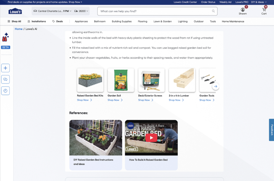
Task: Click the Deals tag icon
Action: pos(53,21)
